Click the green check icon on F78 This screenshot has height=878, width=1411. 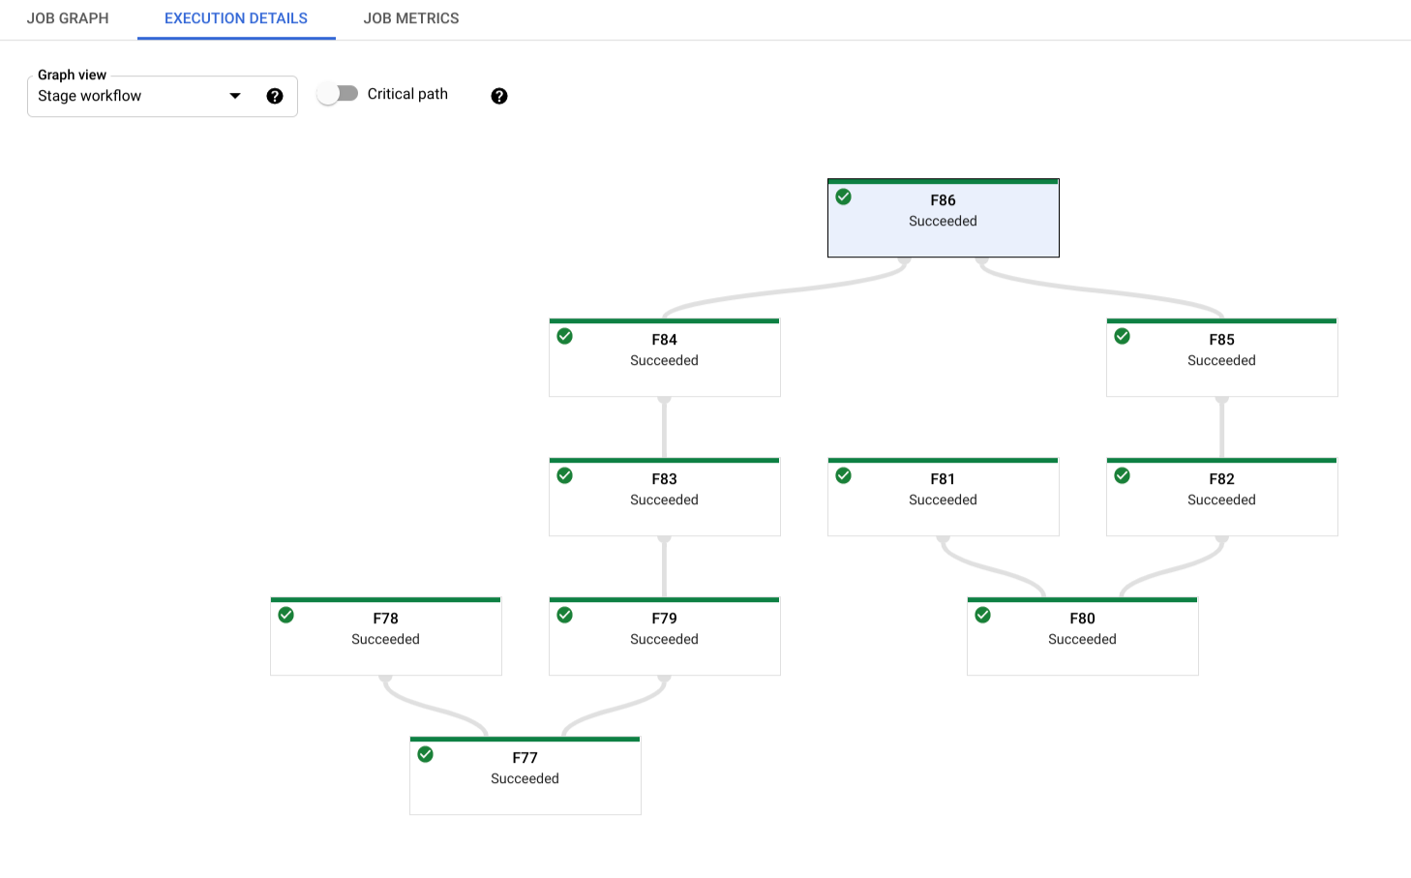285,615
